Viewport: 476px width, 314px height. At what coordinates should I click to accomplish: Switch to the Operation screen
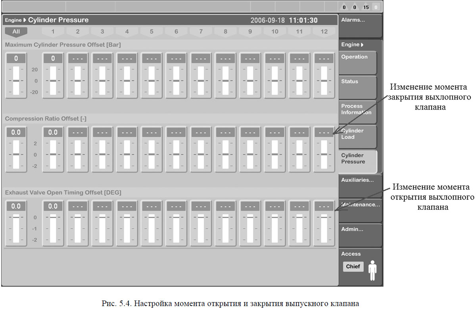[x=358, y=63]
